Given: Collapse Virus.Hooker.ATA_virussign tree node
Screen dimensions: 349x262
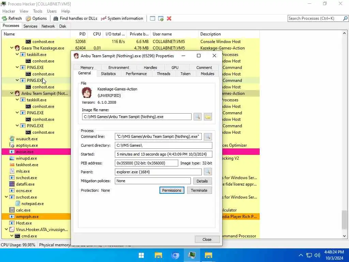Looking at the screenshot, I should pyautogui.click(x=6, y=229).
